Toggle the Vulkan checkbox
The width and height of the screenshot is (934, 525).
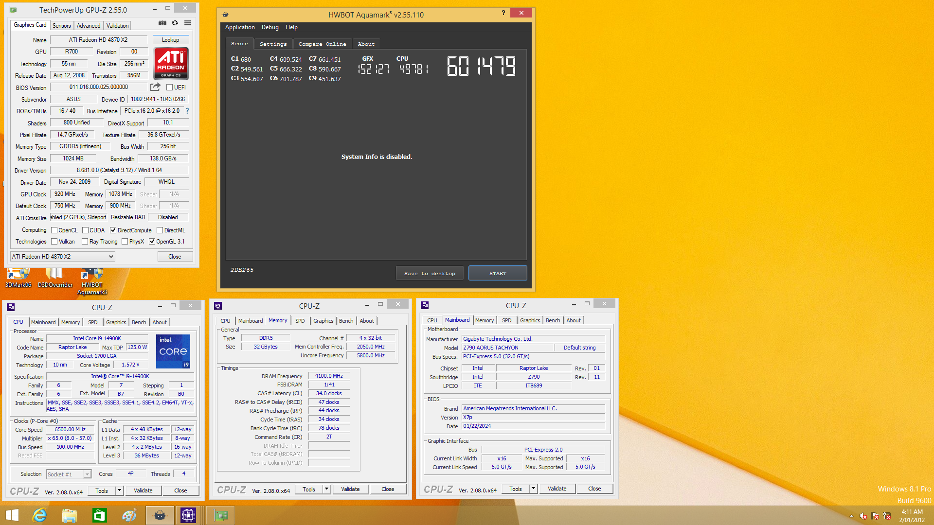click(54, 242)
